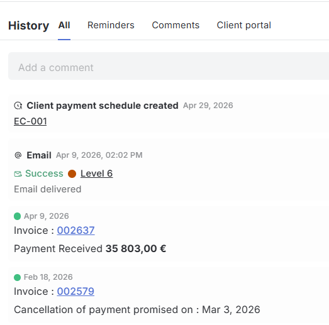Click green status dot beside Feb 18, 2026
329x325 pixels.
pos(17,277)
